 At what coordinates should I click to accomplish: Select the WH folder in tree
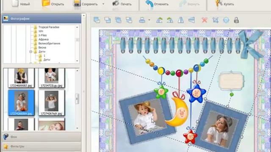tap(41, 31)
